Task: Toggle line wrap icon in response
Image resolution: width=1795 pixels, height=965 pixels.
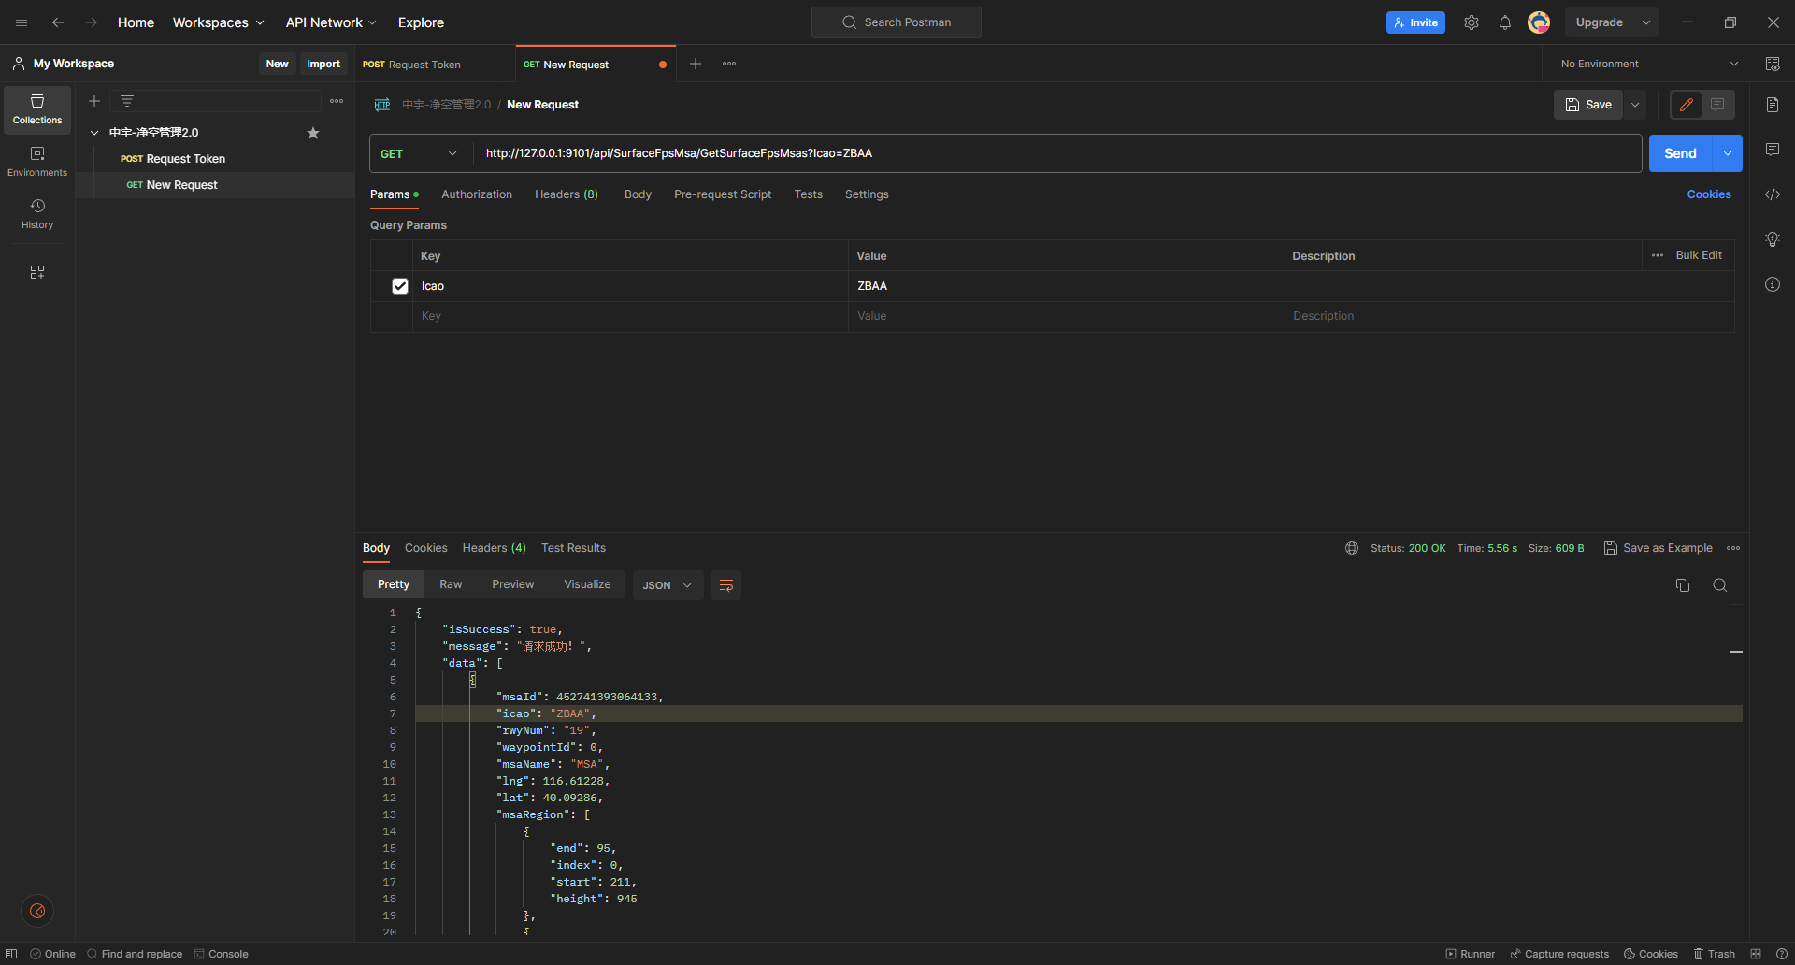Action: click(x=726, y=585)
